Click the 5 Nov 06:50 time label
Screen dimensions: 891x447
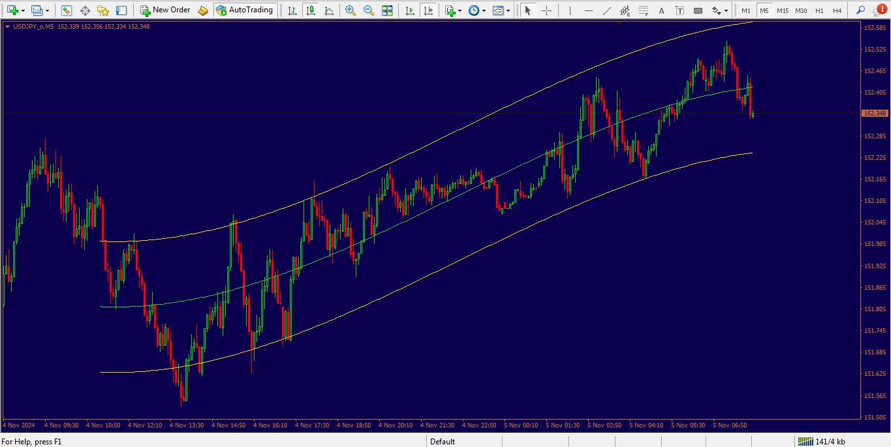(x=730, y=425)
